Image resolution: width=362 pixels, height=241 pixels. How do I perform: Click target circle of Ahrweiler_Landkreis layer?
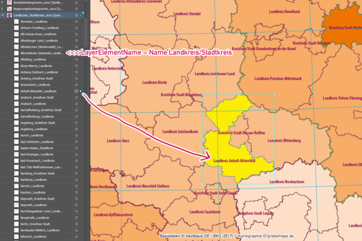77,22
